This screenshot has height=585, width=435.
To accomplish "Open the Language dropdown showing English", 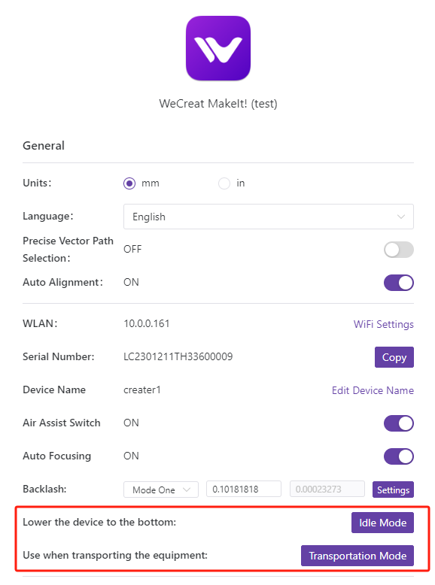I will click(x=269, y=217).
